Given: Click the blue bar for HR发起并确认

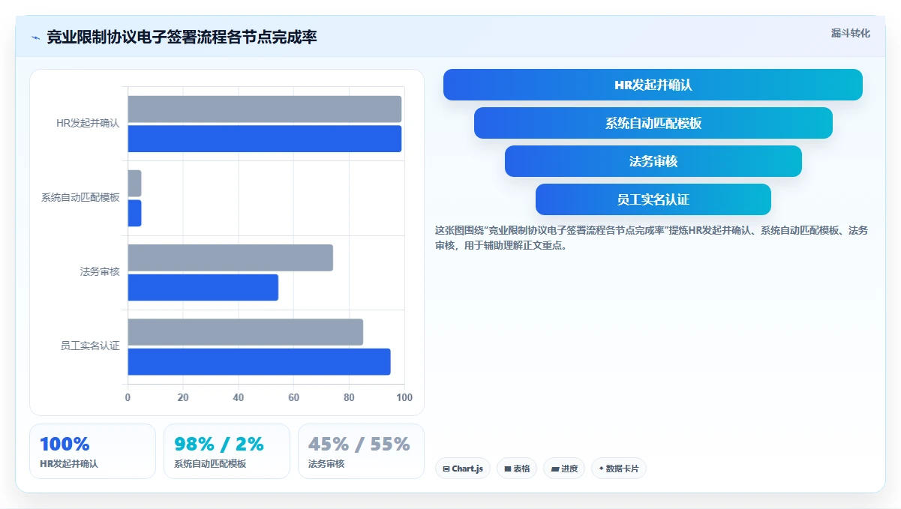Looking at the screenshot, I should (264, 139).
